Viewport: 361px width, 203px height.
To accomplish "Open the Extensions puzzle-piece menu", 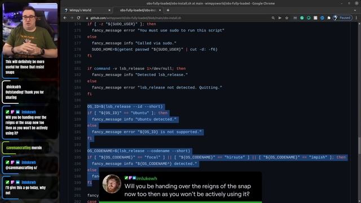I will click(x=329, y=18).
